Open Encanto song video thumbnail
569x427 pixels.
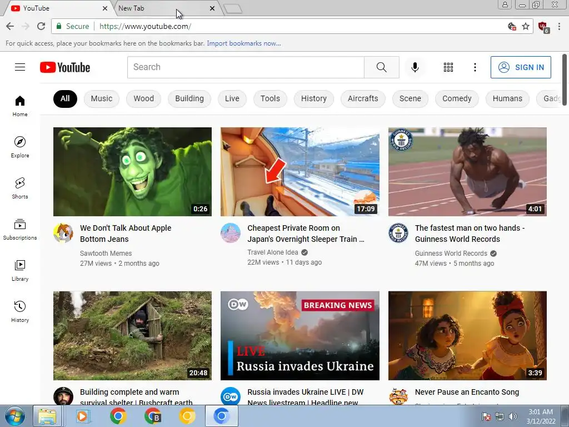[x=467, y=335]
